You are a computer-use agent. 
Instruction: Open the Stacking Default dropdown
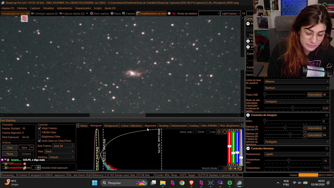[x=61, y=157]
